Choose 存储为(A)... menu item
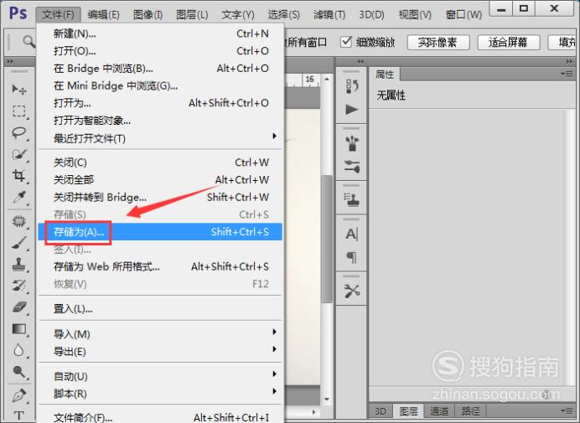The width and height of the screenshot is (580, 423). point(160,232)
